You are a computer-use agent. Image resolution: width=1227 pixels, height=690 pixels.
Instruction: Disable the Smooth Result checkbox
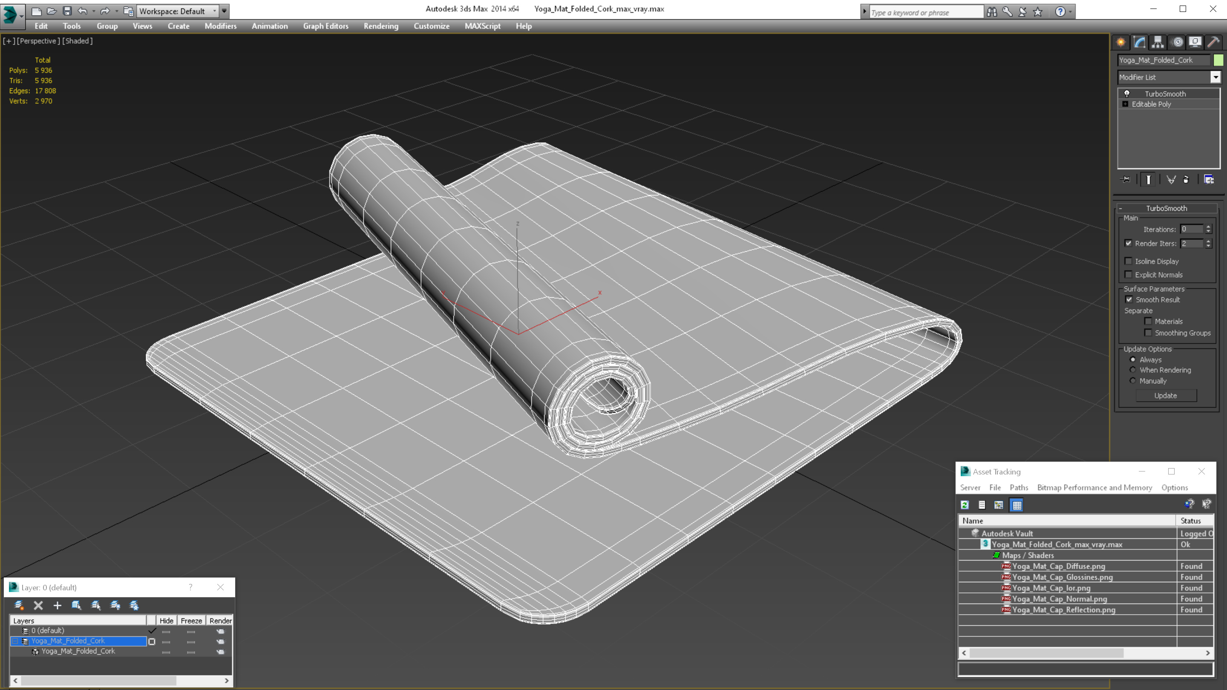coord(1129,299)
